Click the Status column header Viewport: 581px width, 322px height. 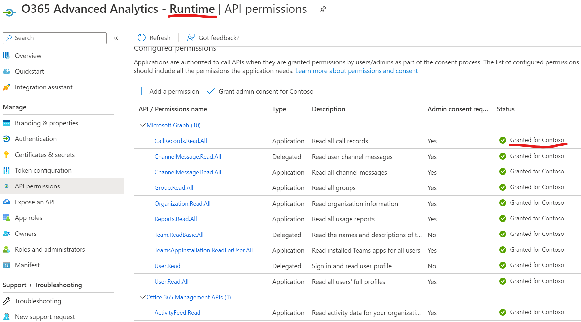[x=505, y=109]
